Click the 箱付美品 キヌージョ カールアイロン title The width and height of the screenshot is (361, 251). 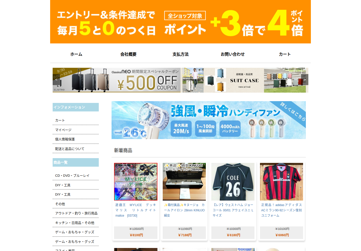(x=184, y=210)
